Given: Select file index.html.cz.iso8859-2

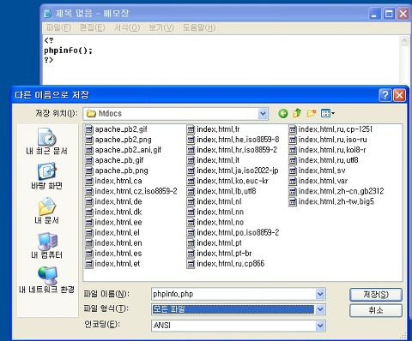Looking at the screenshot, I should point(131,191).
